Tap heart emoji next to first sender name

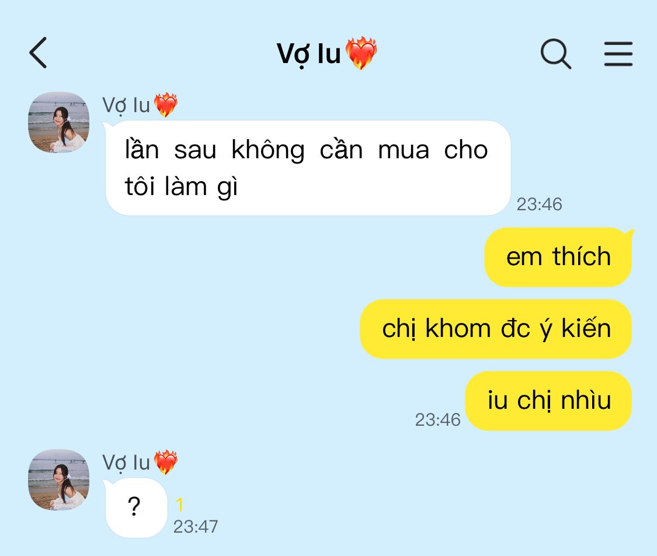(165, 105)
